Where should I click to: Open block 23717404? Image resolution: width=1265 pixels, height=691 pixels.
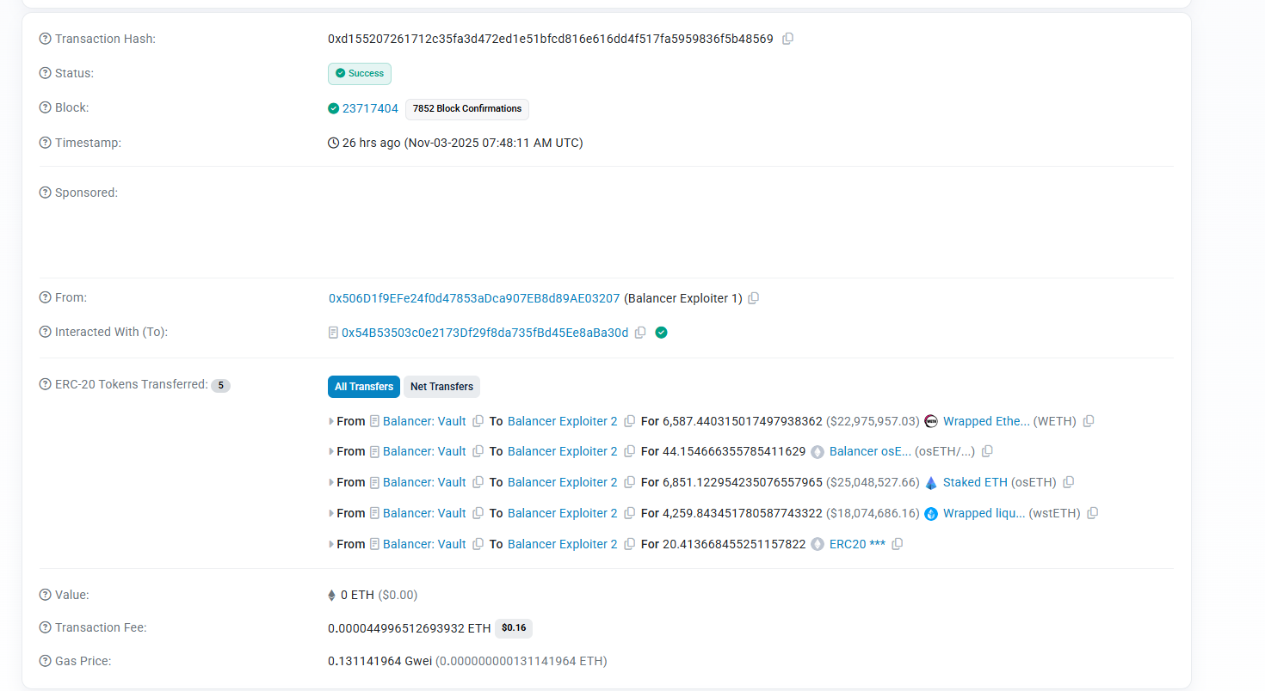point(370,108)
